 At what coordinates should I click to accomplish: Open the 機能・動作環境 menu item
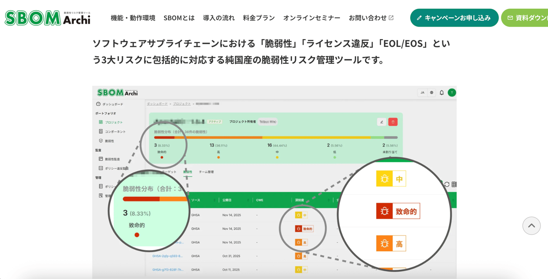[133, 18]
